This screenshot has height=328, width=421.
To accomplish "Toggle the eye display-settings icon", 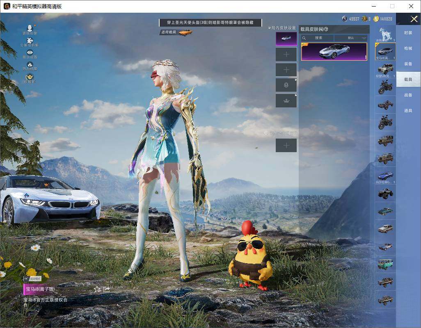I will tap(30, 52).
